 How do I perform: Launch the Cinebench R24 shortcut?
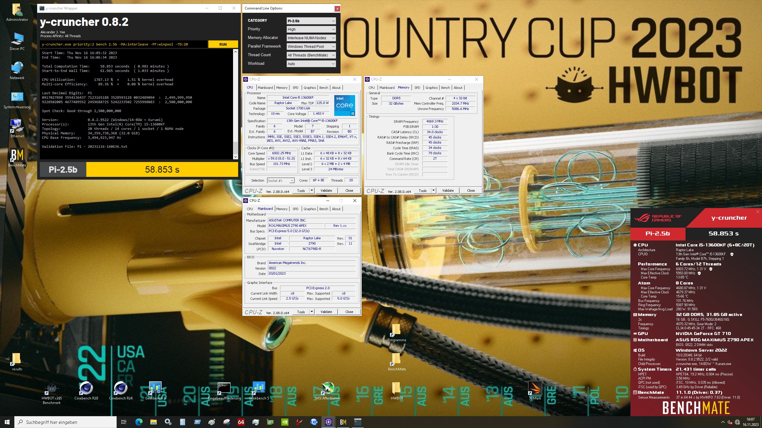[x=121, y=391]
